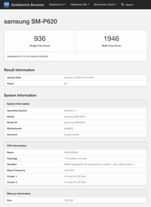Screen dimensions: 151x207
Task: Select the upload date January 24 2024 value
Action: [x=79, y=77]
